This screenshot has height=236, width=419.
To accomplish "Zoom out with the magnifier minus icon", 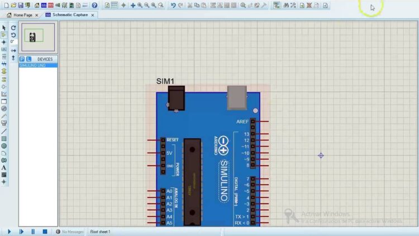I will [x=147, y=6].
